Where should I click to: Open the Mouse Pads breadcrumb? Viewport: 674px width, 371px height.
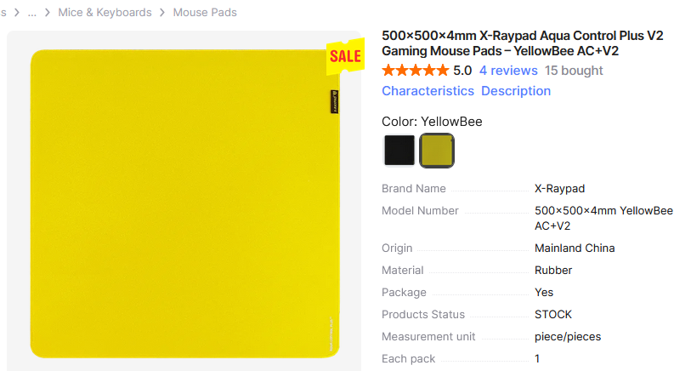tap(205, 13)
